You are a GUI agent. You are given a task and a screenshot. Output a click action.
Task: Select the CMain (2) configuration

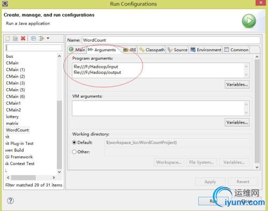coord(16,76)
